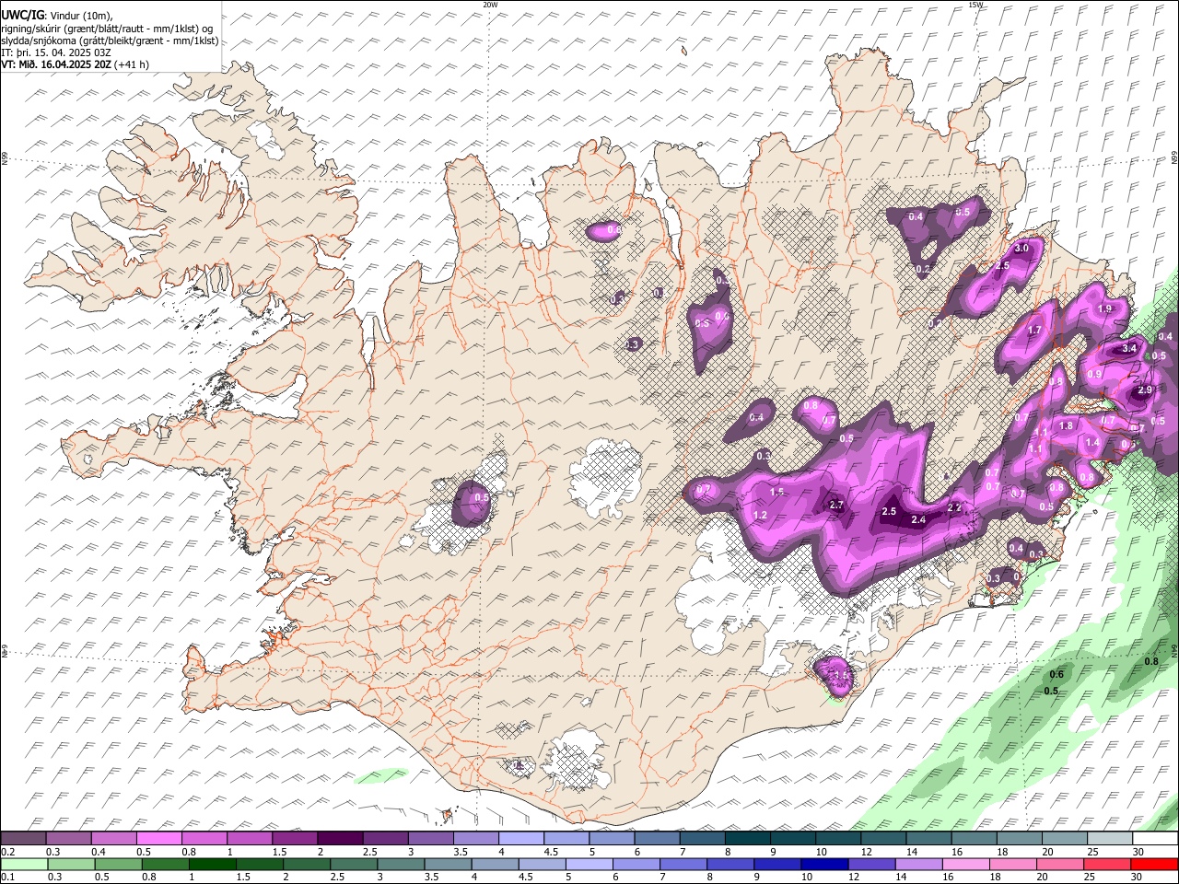Click the 0.1 label on the rain scale
This screenshot has height=884, width=1179.
pos(7,878)
